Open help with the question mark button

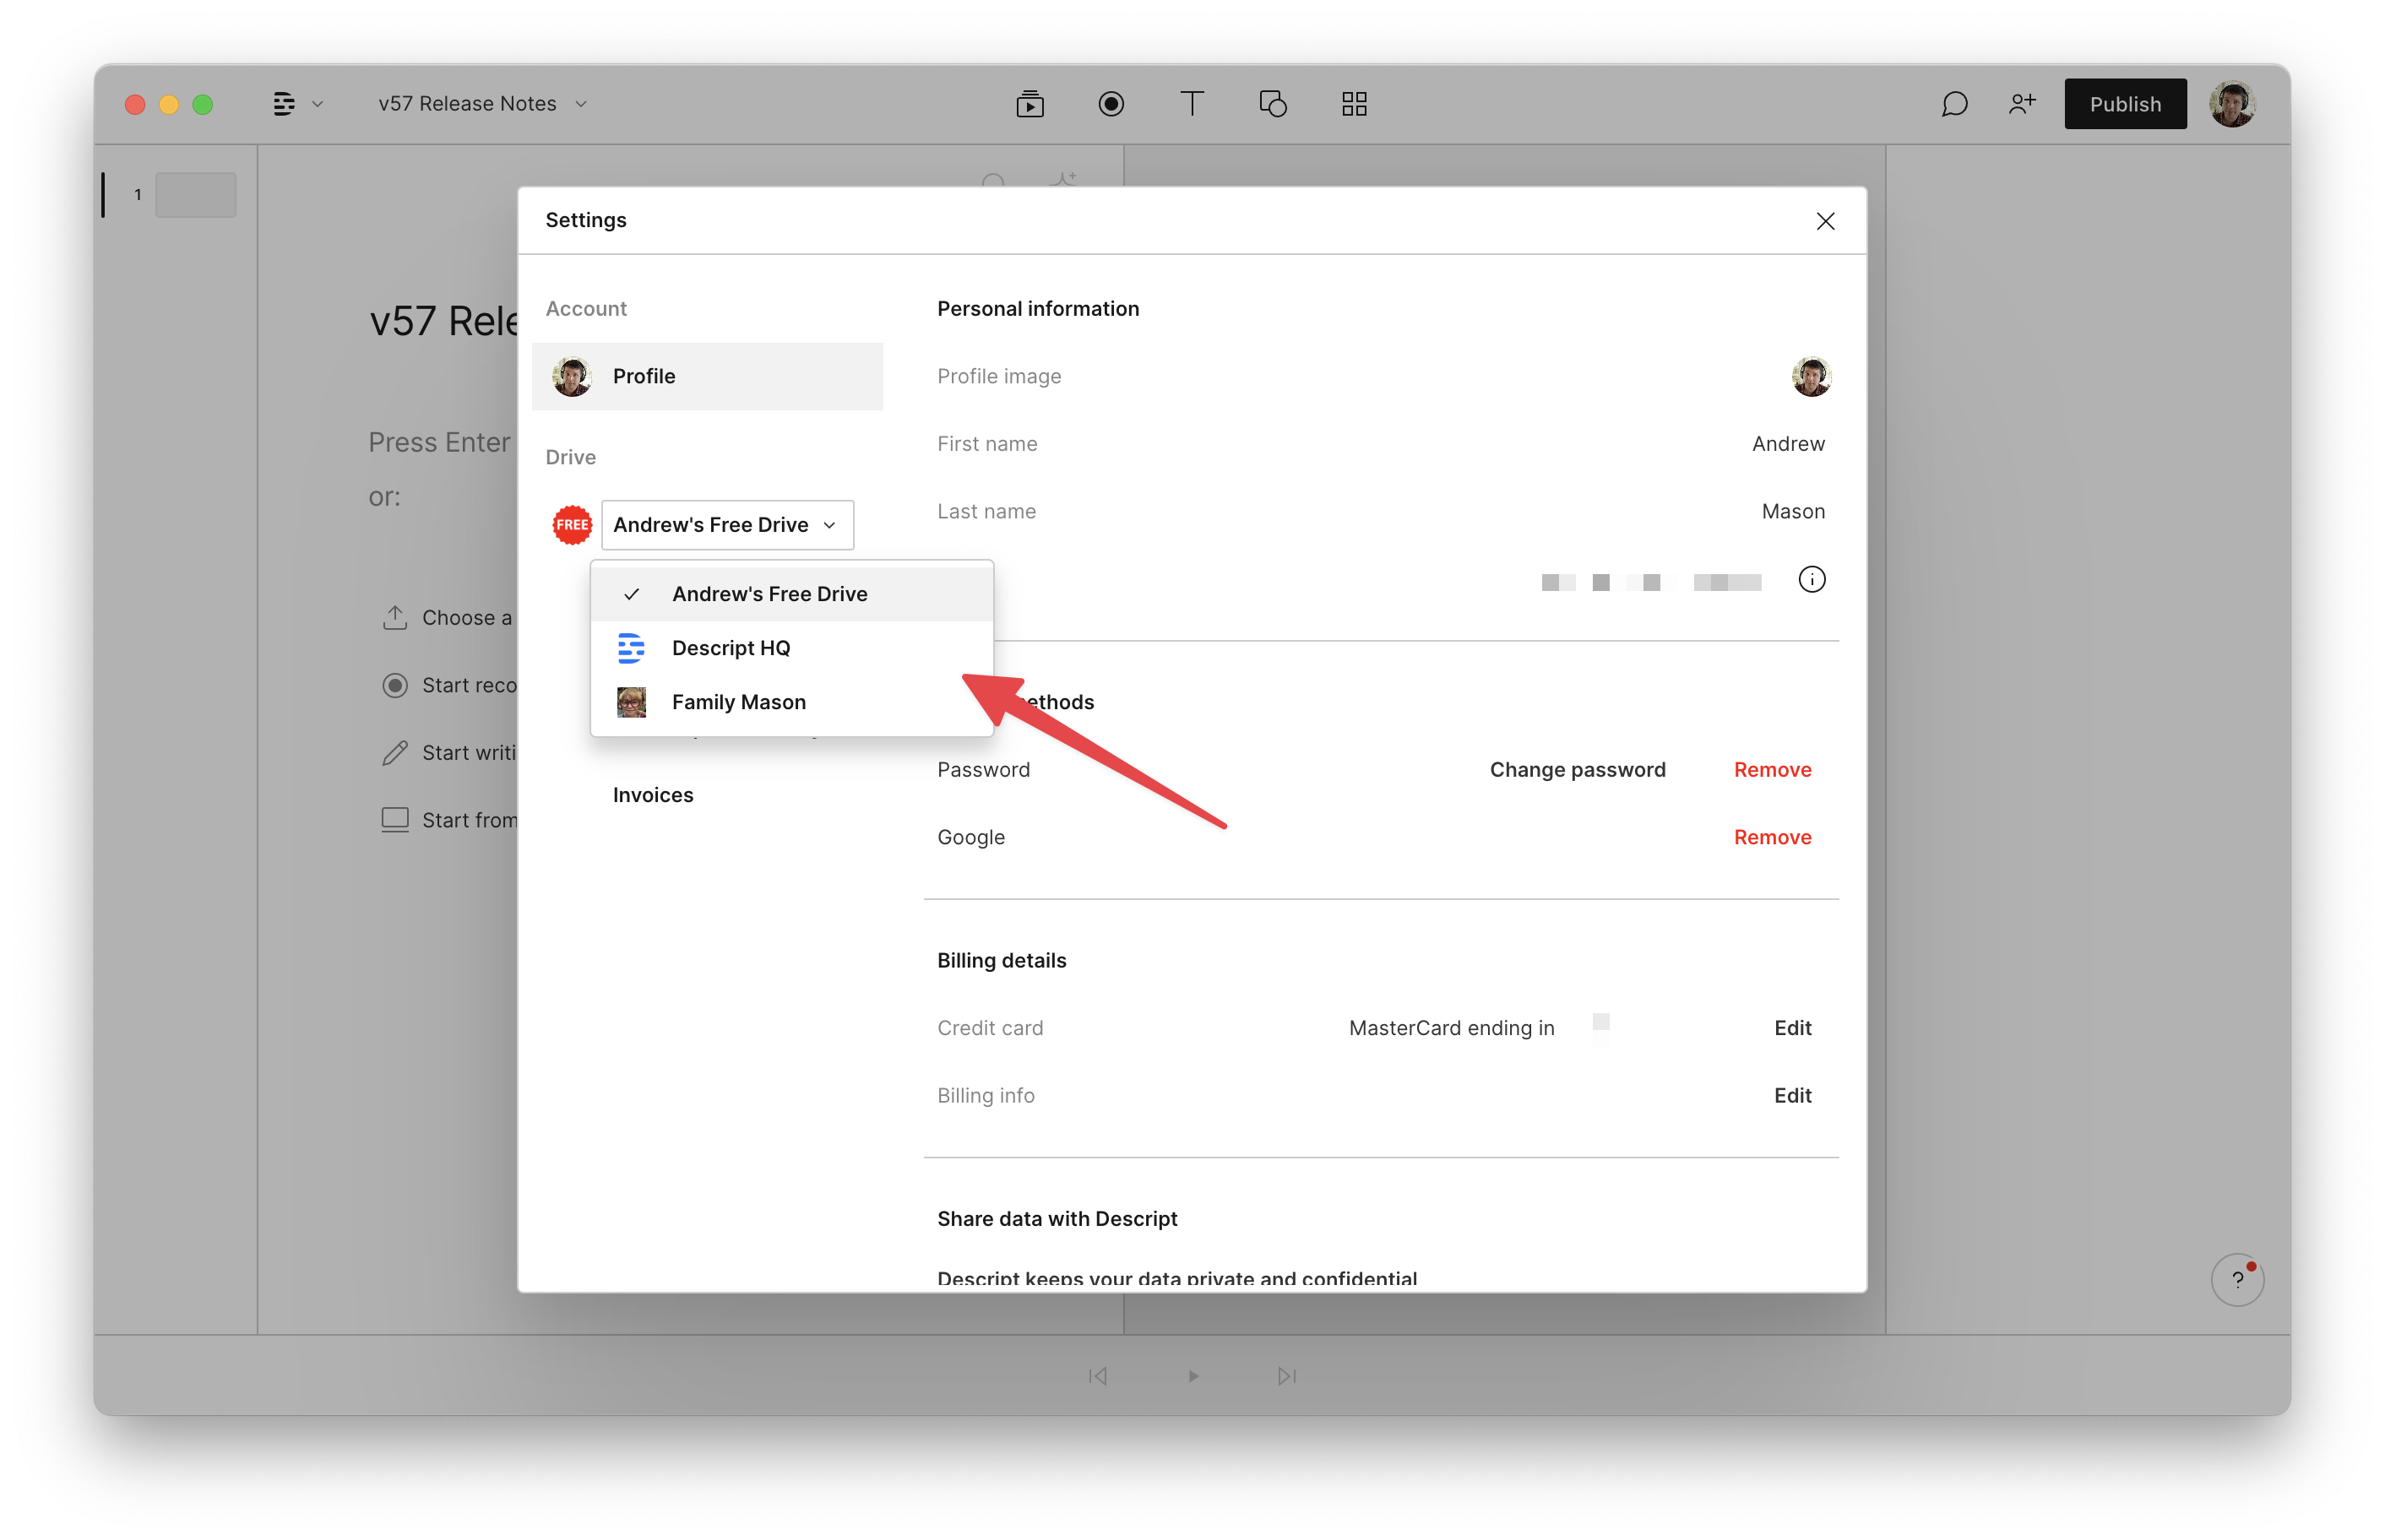(2237, 1280)
